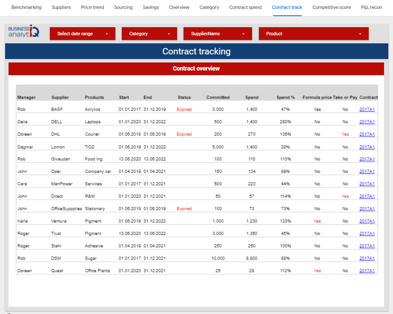Screen dimensions: 393x314
Task: Open the Competitive score tab
Action: [332, 7]
